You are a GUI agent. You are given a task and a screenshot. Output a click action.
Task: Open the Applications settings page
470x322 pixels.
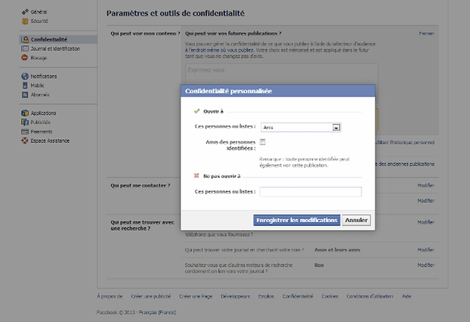pos(43,113)
